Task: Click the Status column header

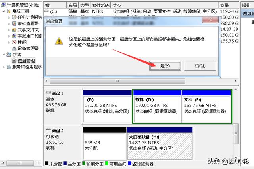Action: [x=164, y=5]
